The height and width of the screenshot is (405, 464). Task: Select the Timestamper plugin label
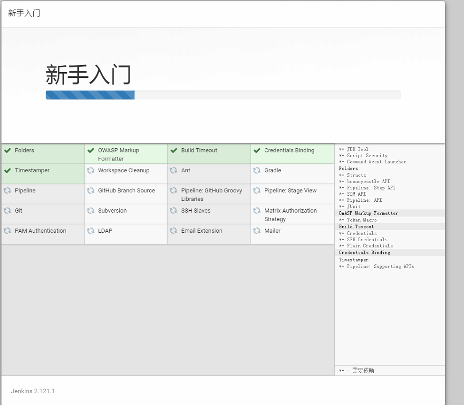32,170
